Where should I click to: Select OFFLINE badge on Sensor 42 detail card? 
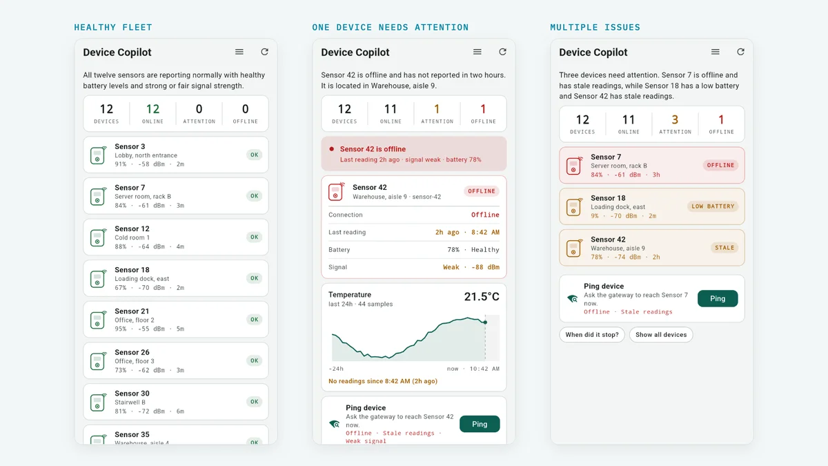[x=482, y=191]
